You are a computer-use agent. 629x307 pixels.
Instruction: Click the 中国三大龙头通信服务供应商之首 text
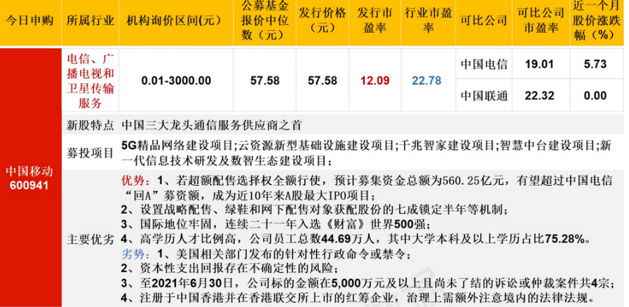pos(211,125)
